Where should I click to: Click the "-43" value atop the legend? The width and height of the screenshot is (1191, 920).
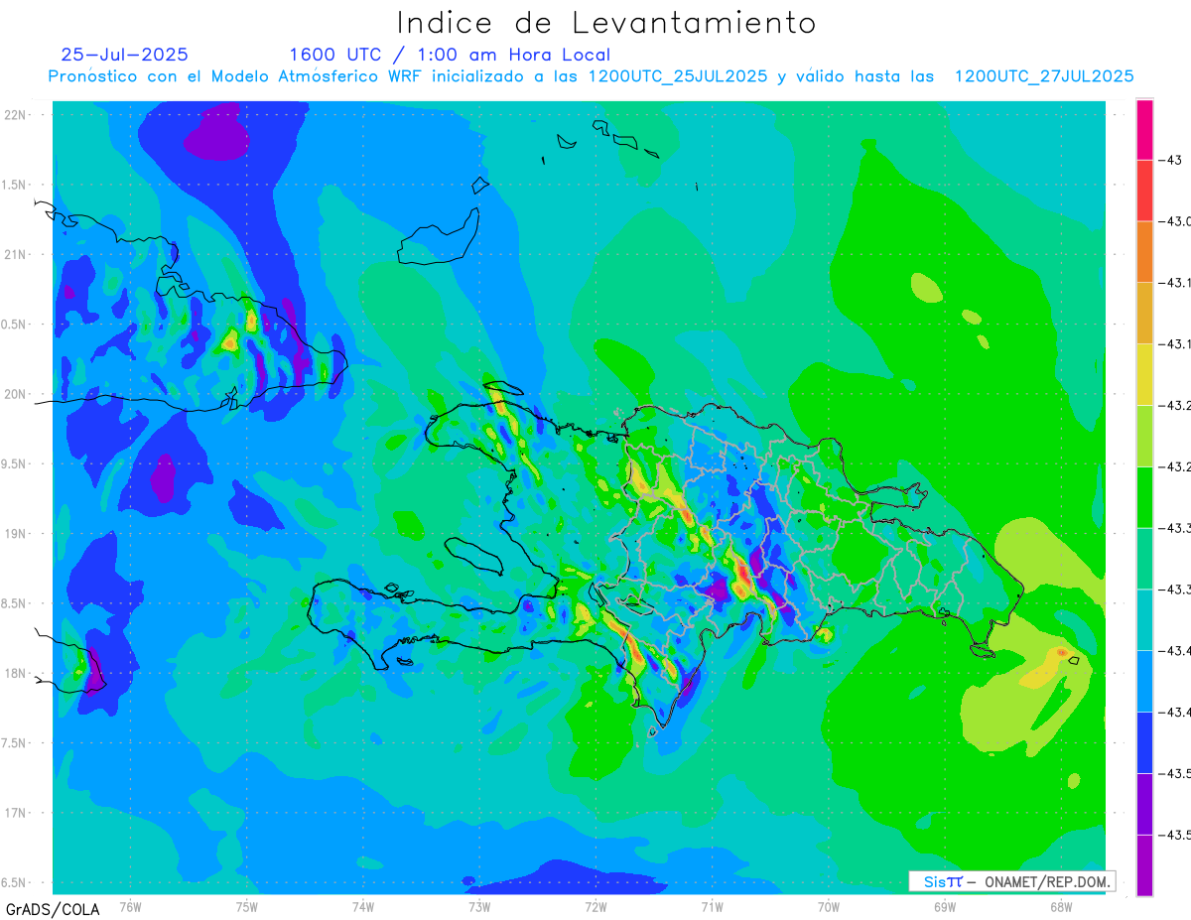click(1169, 160)
